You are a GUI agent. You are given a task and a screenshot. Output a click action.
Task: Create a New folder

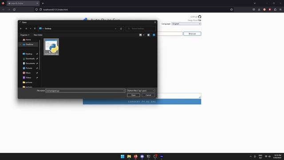click(38, 35)
